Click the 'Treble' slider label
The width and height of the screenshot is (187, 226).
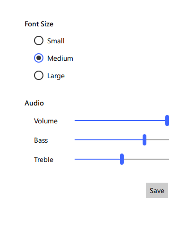pos(43,160)
